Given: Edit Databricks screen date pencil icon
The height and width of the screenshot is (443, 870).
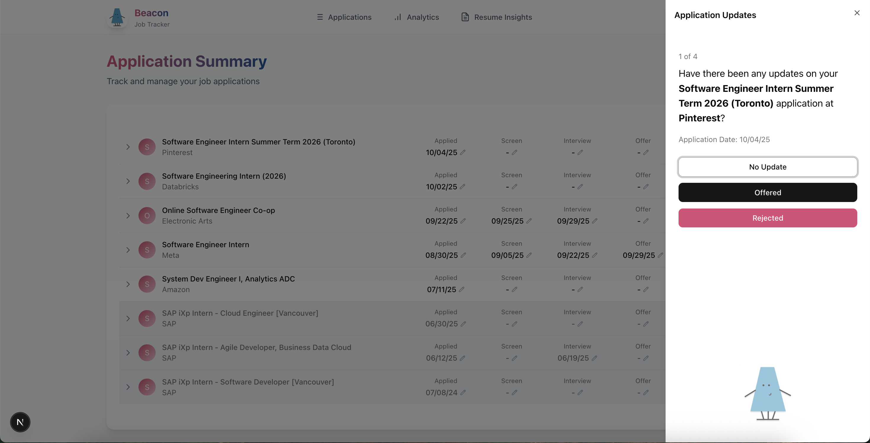Looking at the screenshot, I should (x=514, y=187).
